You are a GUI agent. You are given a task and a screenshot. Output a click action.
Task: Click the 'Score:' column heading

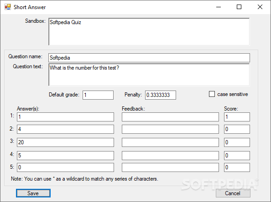tap(231, 109)
